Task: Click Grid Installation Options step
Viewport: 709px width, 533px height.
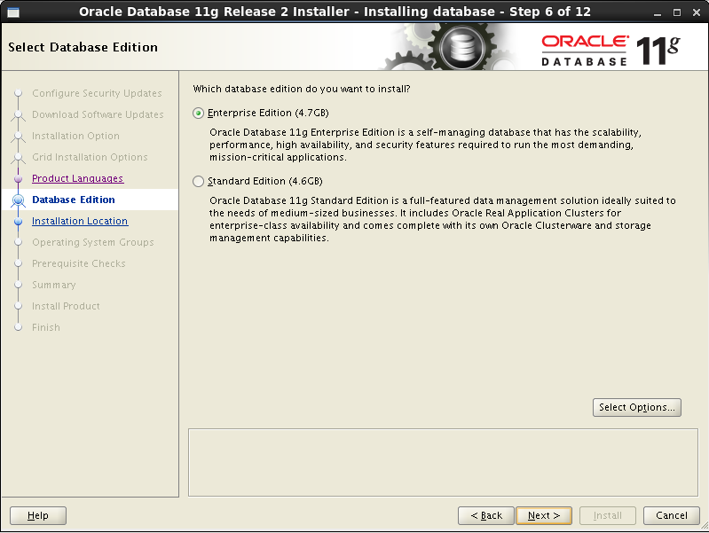Action: [x=90, y=157]
